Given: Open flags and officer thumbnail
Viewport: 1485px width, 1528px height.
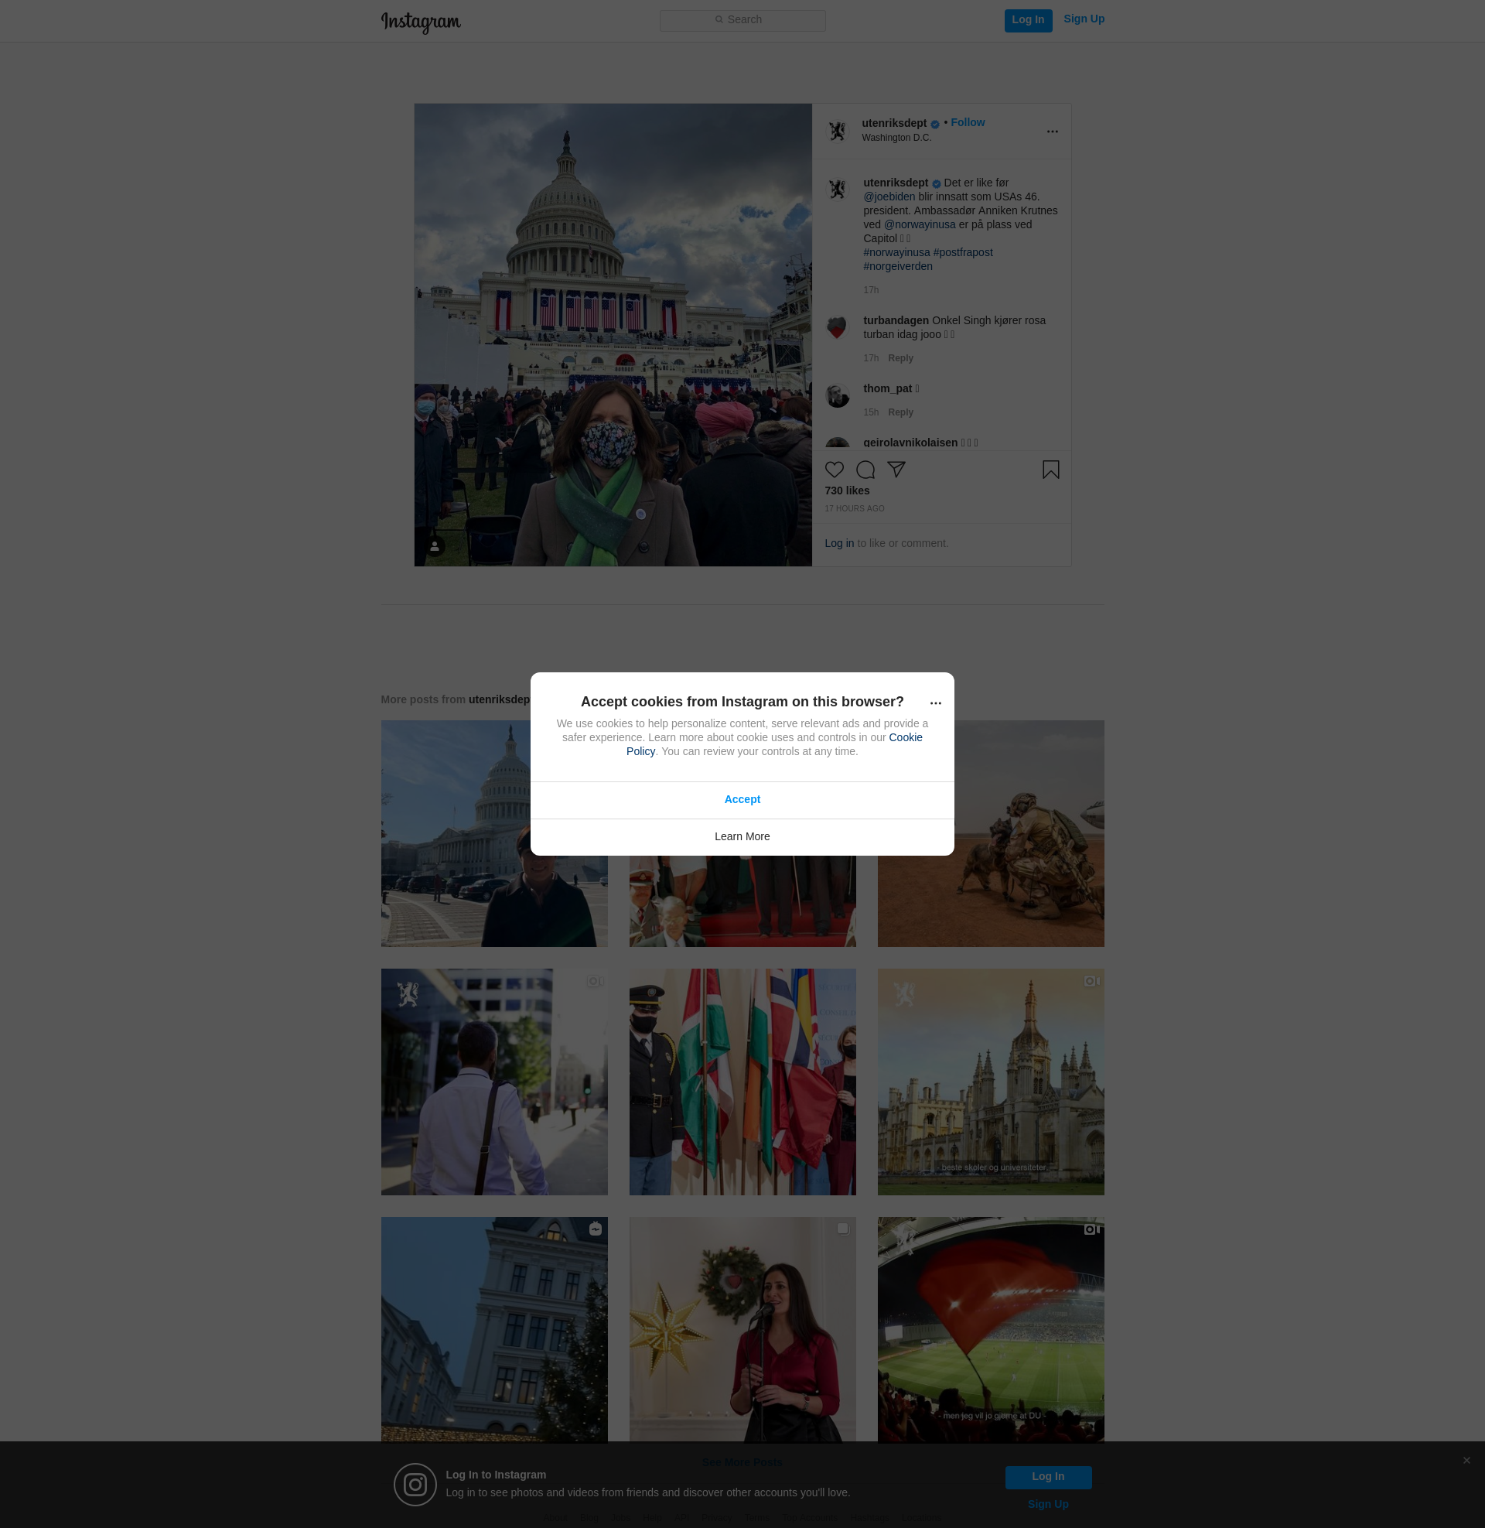Looking at the screenshot, I should tap(742, 1082).
